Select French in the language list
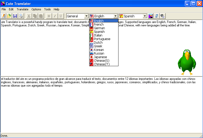Image resolution: width=203 pixels, height=138 pixels. pos(104,24)
